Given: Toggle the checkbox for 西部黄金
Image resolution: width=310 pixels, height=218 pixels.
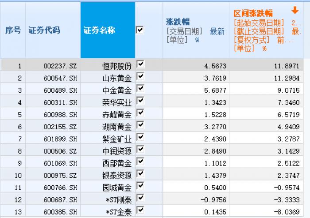Looking at the screenshot, I should [x=140, y=162].
